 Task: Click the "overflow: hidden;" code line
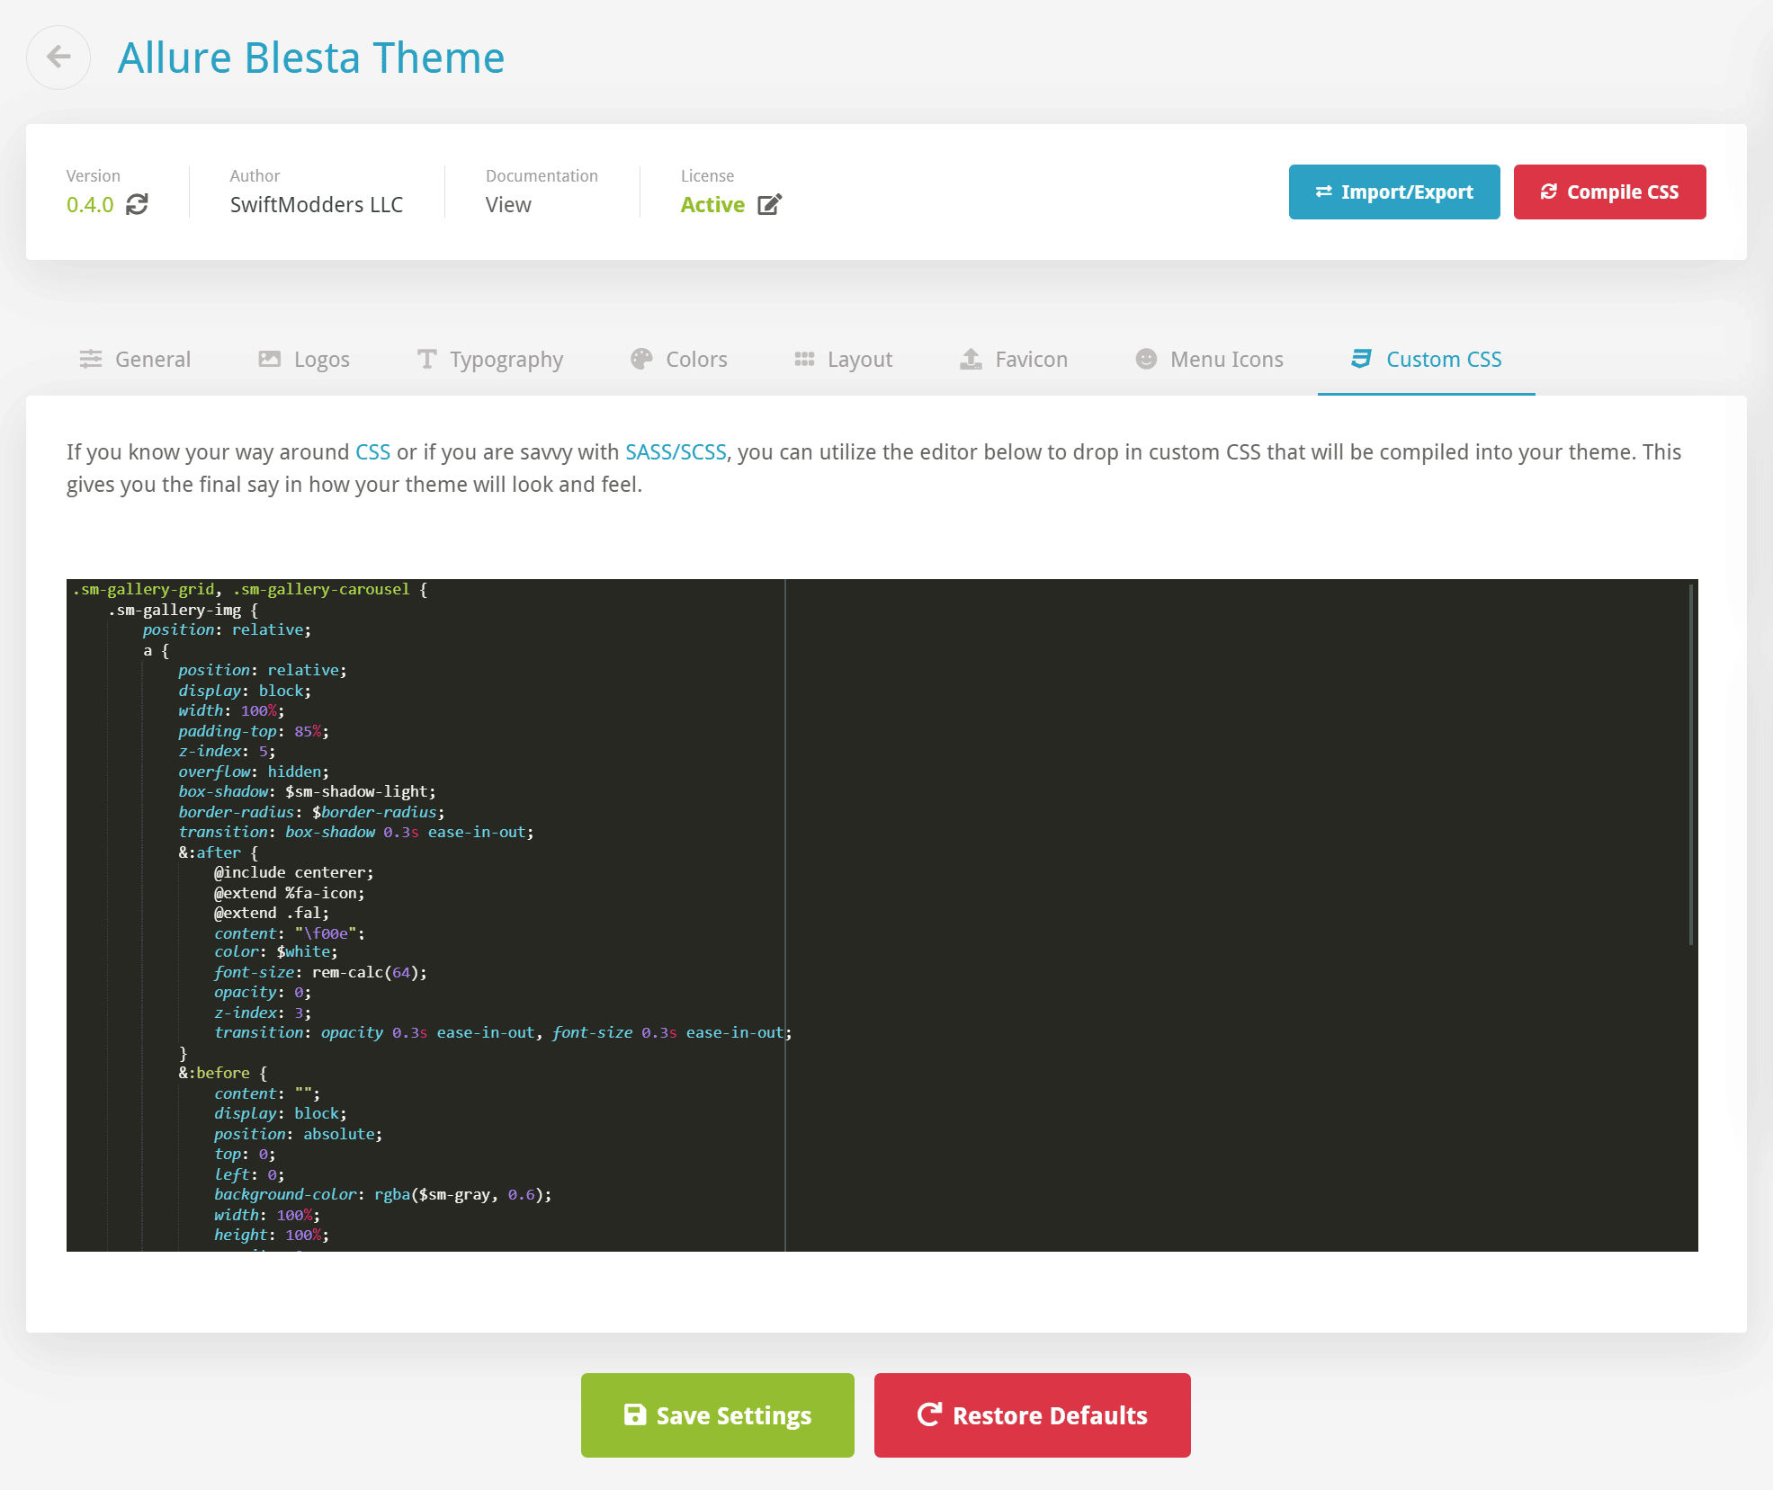tap(254, 772)
